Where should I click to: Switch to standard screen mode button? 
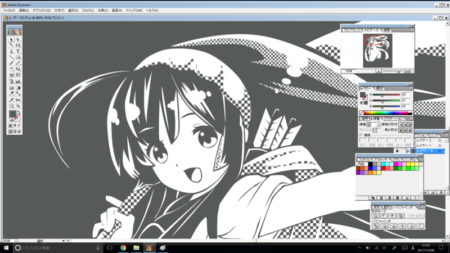10,132
